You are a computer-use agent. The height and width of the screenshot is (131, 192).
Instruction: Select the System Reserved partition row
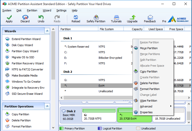point(97,47)
